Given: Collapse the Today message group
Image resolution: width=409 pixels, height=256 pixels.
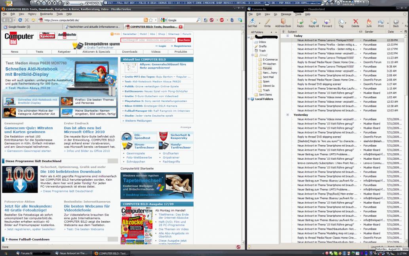Looking at the screenshot, I should point(288,36).
